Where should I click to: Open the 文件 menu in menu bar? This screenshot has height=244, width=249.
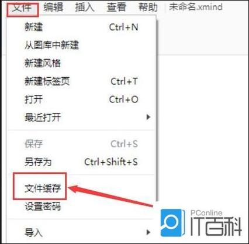22,8
